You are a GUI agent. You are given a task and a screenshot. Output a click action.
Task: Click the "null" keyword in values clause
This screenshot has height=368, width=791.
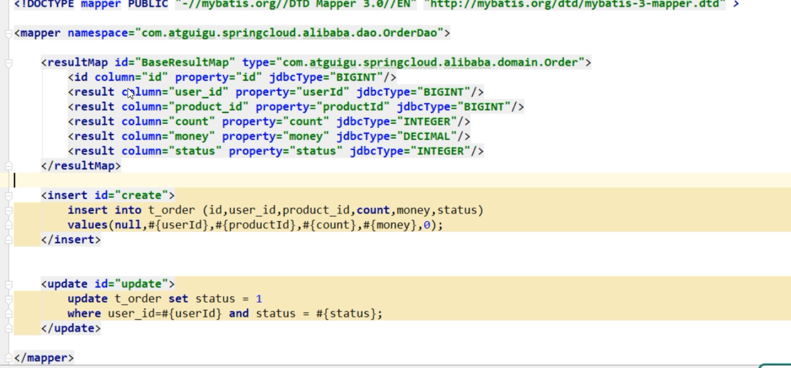pos(128,225)
